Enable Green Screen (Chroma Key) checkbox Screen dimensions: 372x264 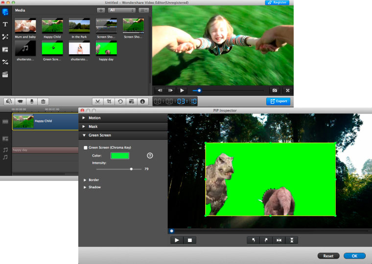(86, 148)
